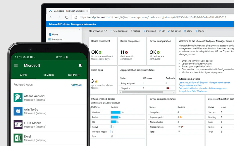Click the Device compliance tile title
This screenshot has width=234, height=146.
point(130,41)
